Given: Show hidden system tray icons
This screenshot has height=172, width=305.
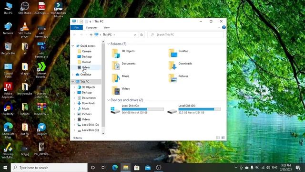Looking at the screenshot, I should (x=236, y=168).
